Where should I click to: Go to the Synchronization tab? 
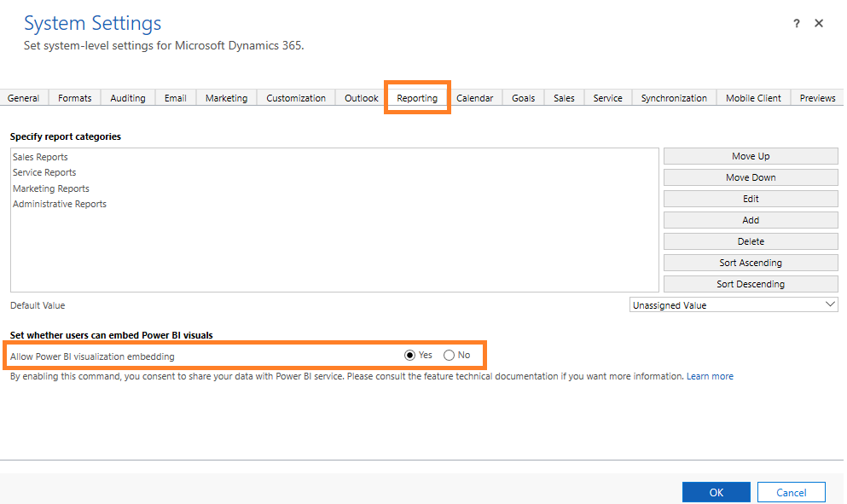[674, 98]
